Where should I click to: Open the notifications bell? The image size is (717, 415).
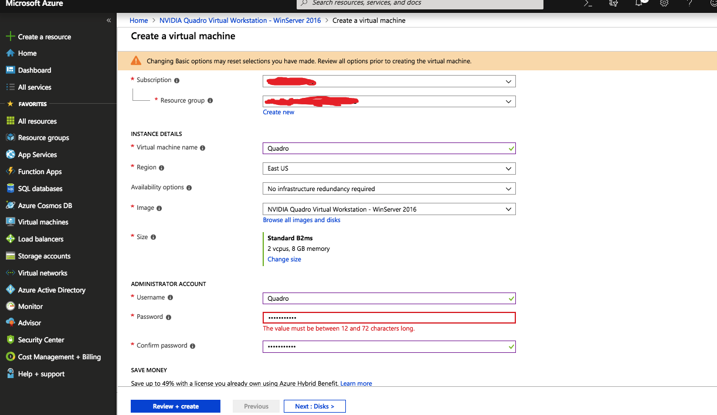[x=639, y=3]
